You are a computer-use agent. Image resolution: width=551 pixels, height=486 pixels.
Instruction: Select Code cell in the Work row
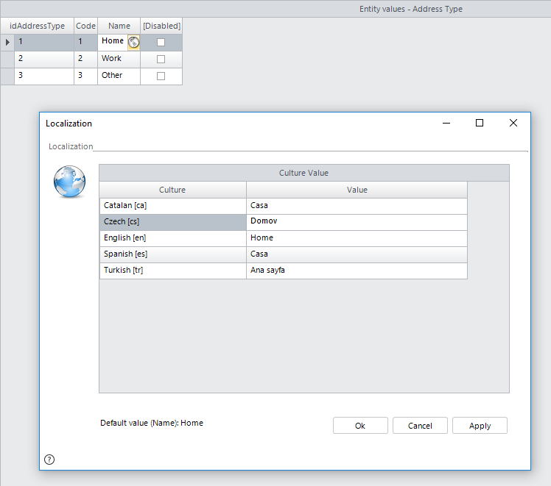(x=85, y=60)
